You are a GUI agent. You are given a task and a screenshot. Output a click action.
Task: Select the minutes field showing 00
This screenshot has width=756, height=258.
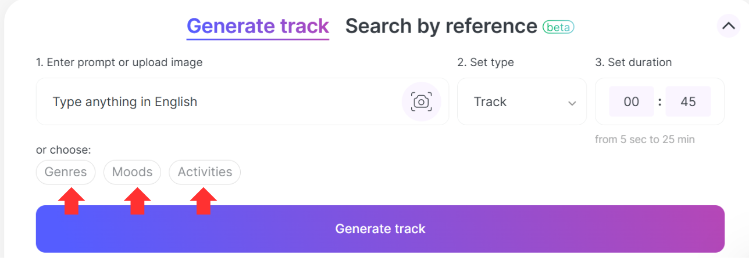pos(631,102)
